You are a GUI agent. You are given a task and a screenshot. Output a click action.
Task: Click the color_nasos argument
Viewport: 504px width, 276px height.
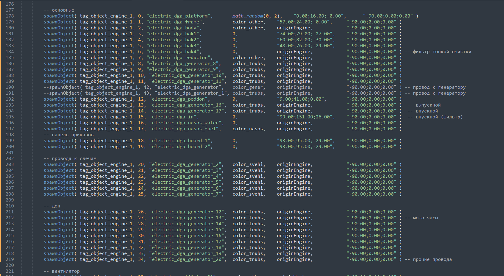[x=248, y=129]
